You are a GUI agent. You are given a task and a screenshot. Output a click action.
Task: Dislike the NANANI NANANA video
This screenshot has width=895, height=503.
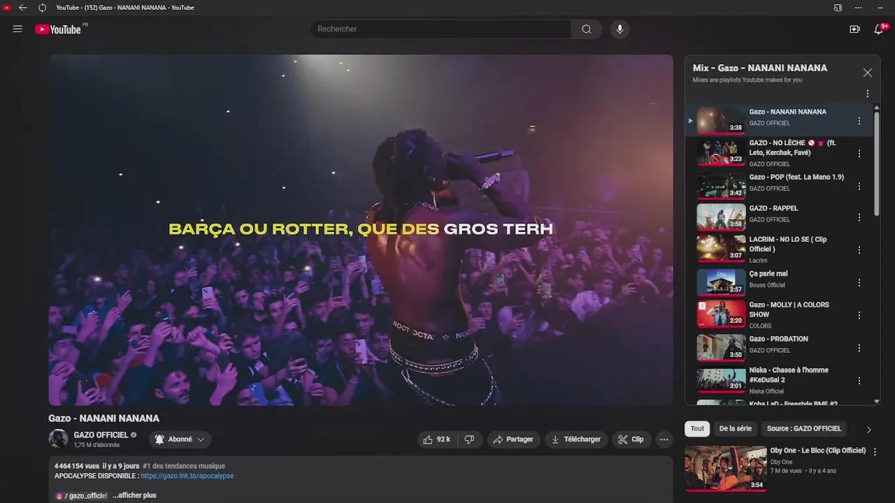469,439
